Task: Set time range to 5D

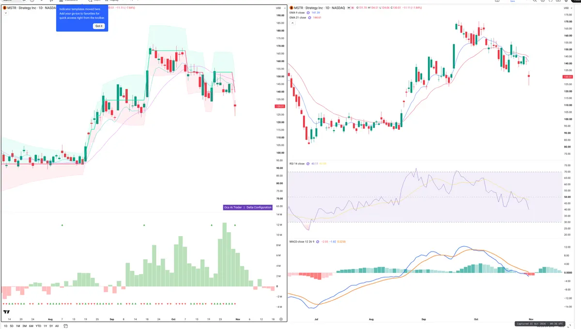Action: tap(12, 326)
